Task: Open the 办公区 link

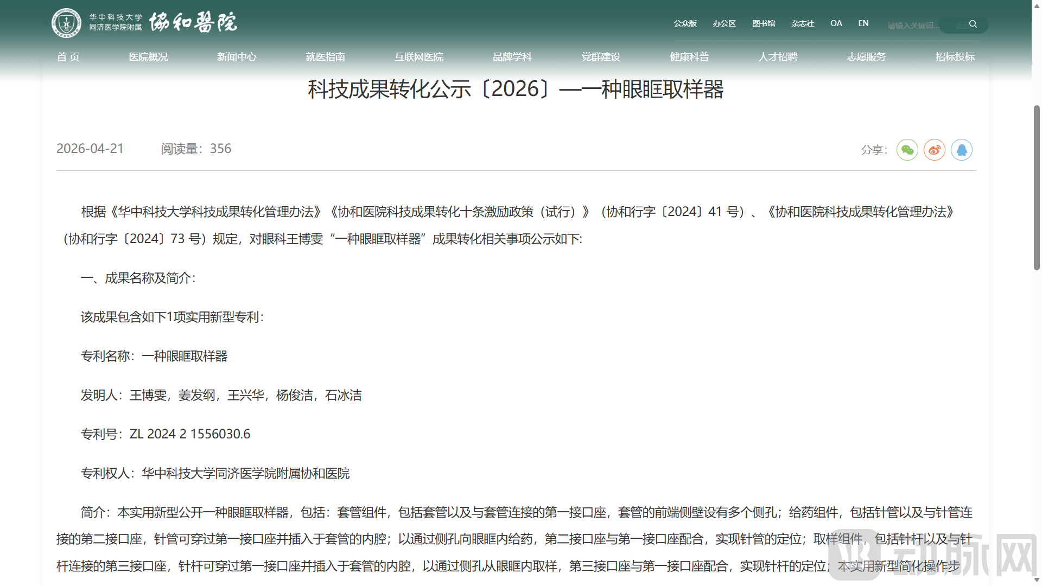Action: pos(725,23)
